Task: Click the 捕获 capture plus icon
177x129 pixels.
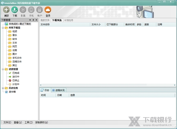Action: [x=6, y=10]
